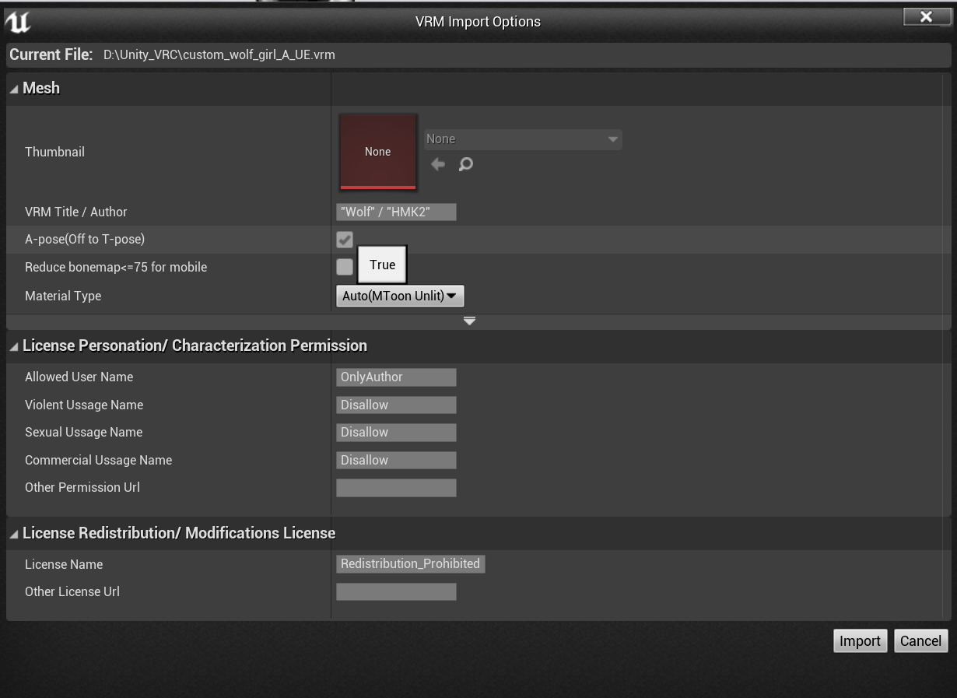Open the Material Type dropdown
957x698 pixels.
point(400,296)
